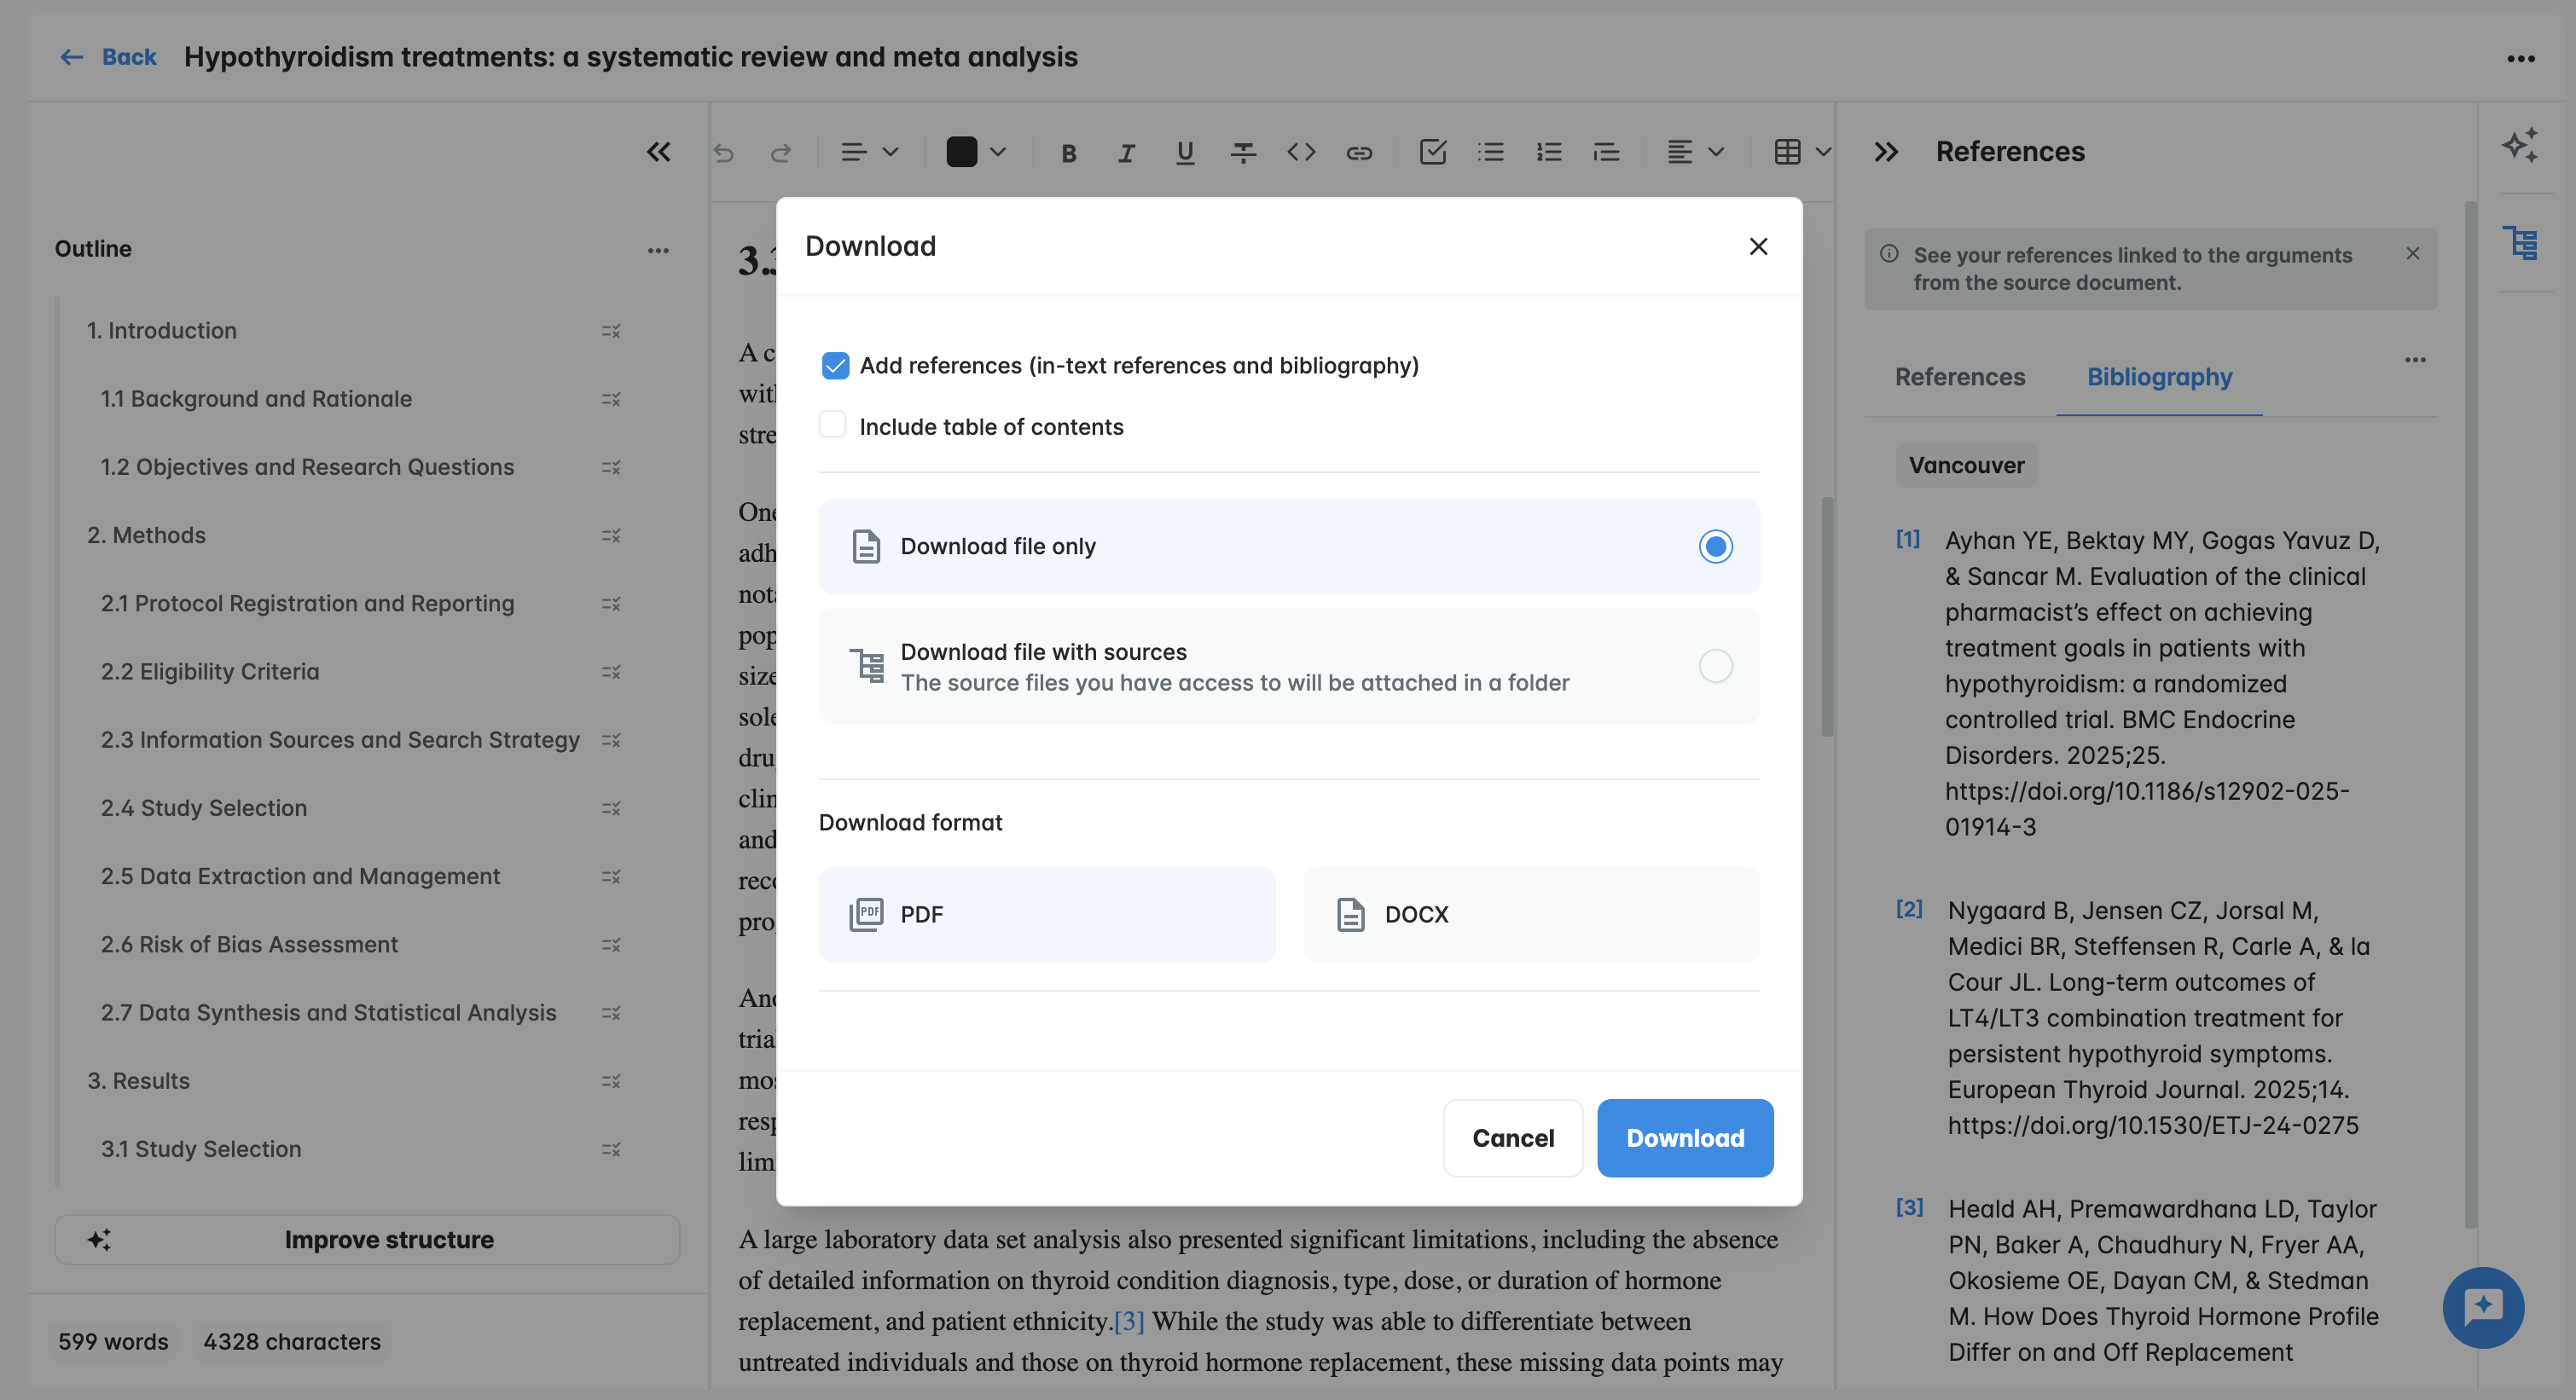Toggle underline formatting
This screenshot has height=1400, width=2576.
[x=1185, y=153]
